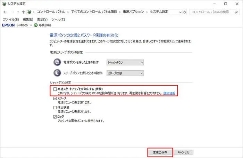Click the 変更の保存 button
This screenshot has height=158, width=243.
click(x=160, y=152)
